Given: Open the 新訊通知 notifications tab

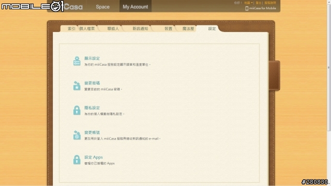Looking at the screenshot, I should (140, 29).
